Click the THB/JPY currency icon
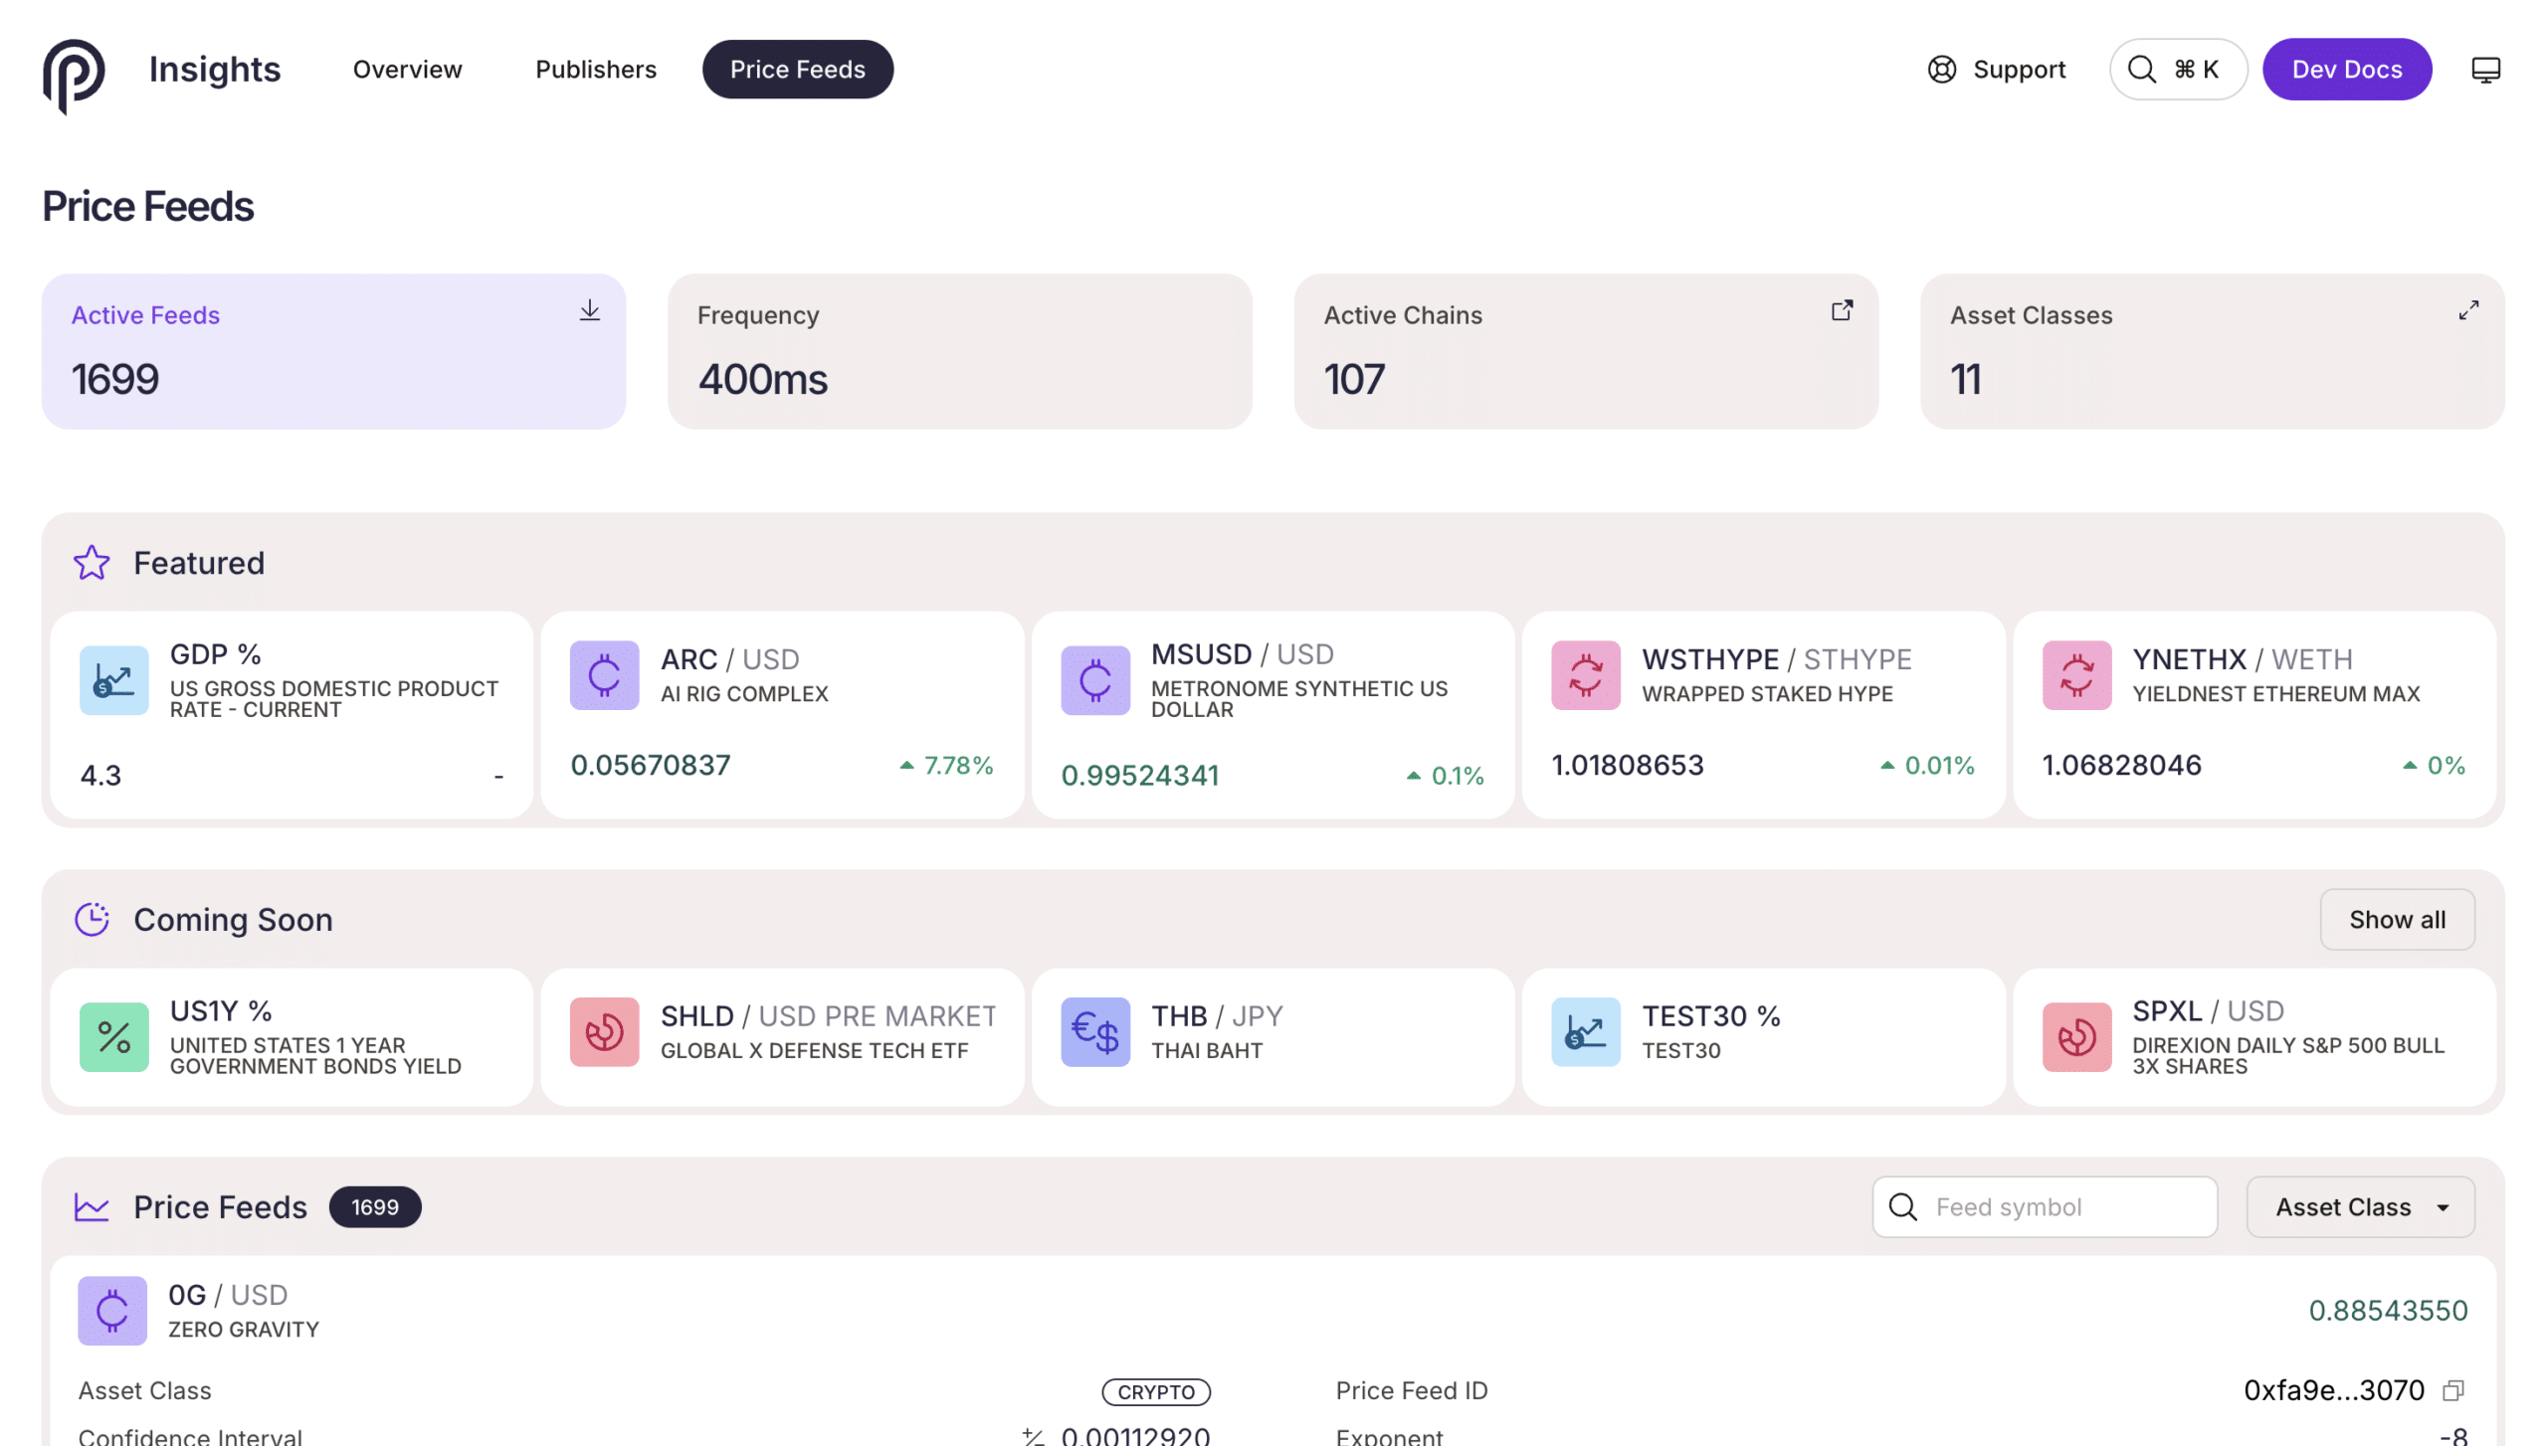This screenshot has width=2547, height=1446. pos(1094,1032)
